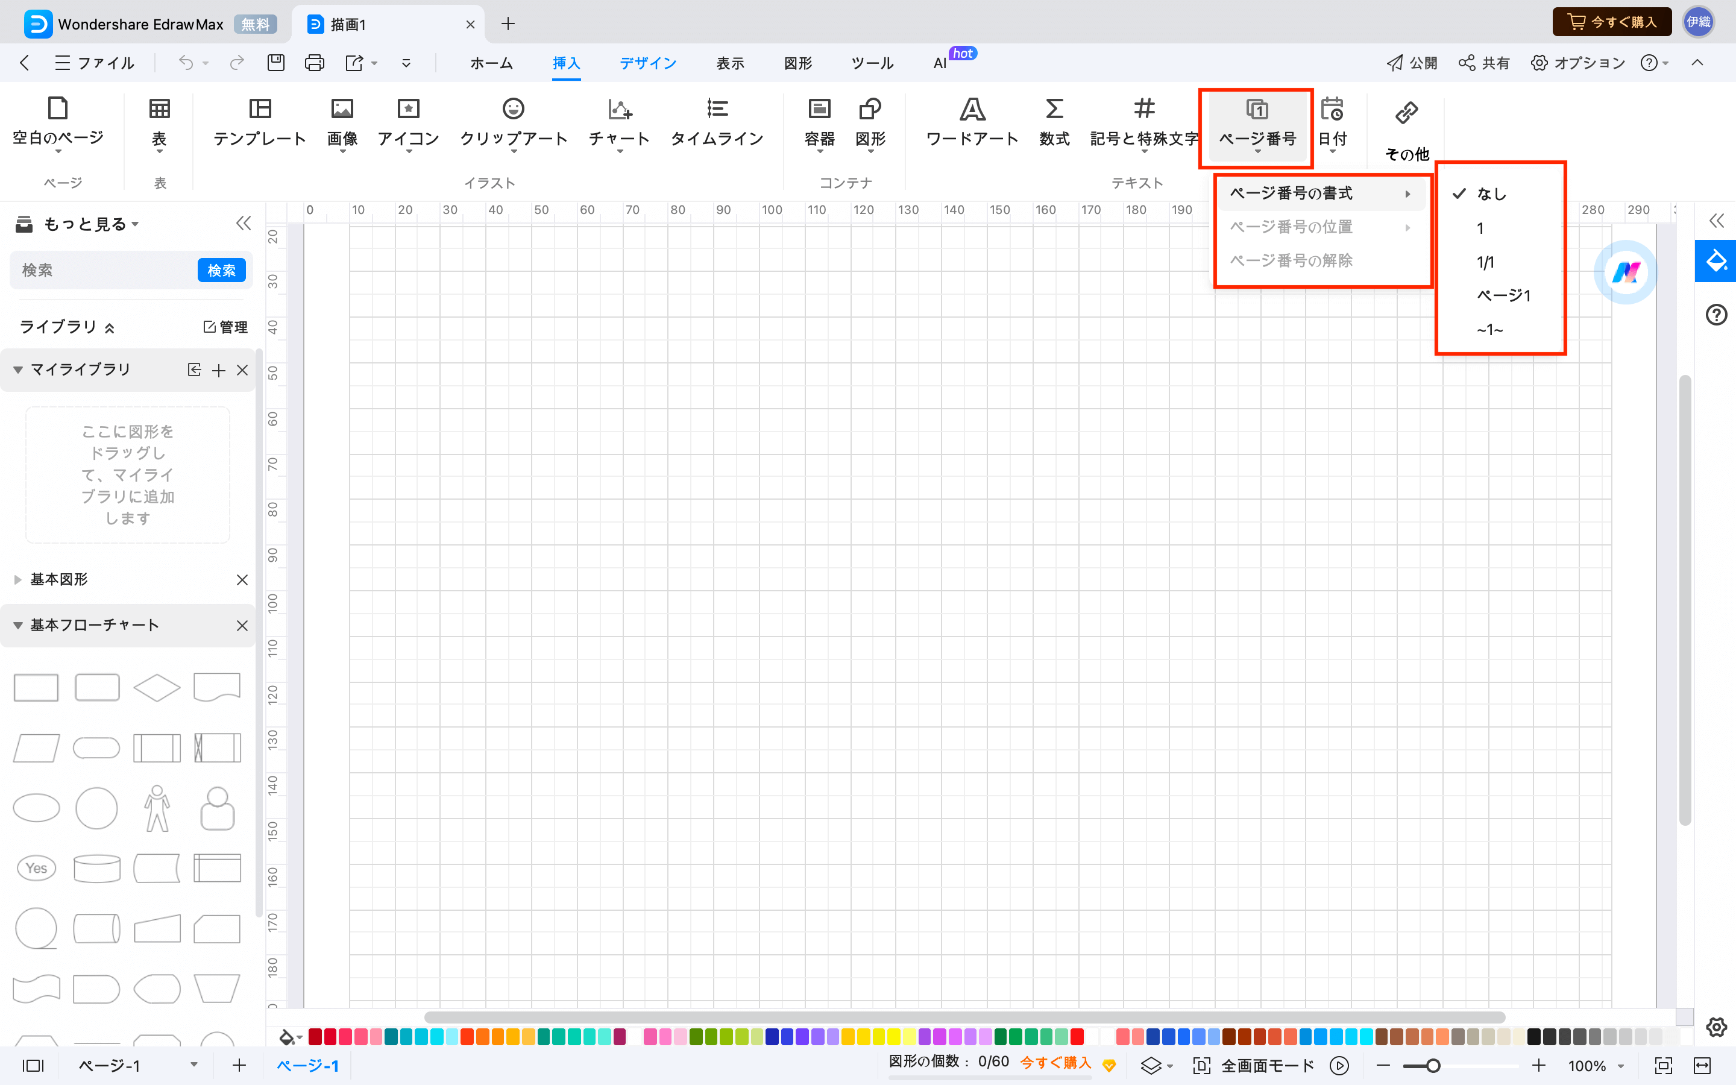Click 管理 to manage libraries
The image size is (1736, 1085).
point(226,327)
